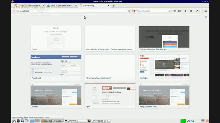Close the Sails.js tab
This screenshot has width=220, height=123.
(x=76, y=5)
